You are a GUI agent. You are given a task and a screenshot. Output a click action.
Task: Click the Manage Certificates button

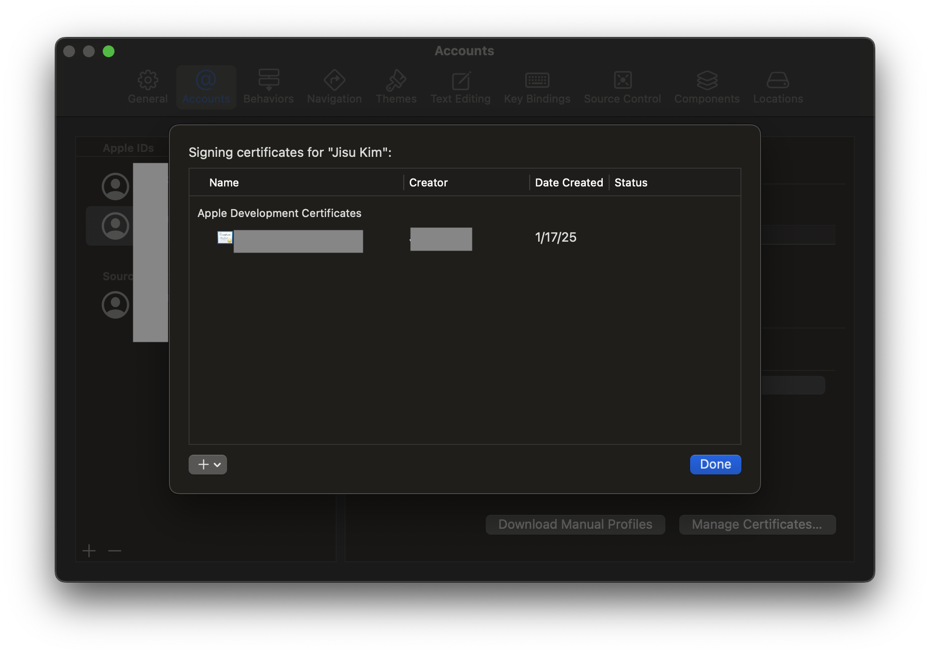click(x=757, y=524)
